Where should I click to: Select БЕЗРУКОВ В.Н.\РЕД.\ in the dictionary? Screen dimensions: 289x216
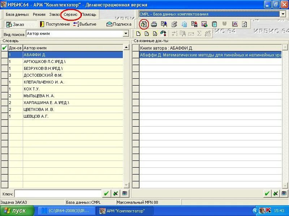coord(73,68)
